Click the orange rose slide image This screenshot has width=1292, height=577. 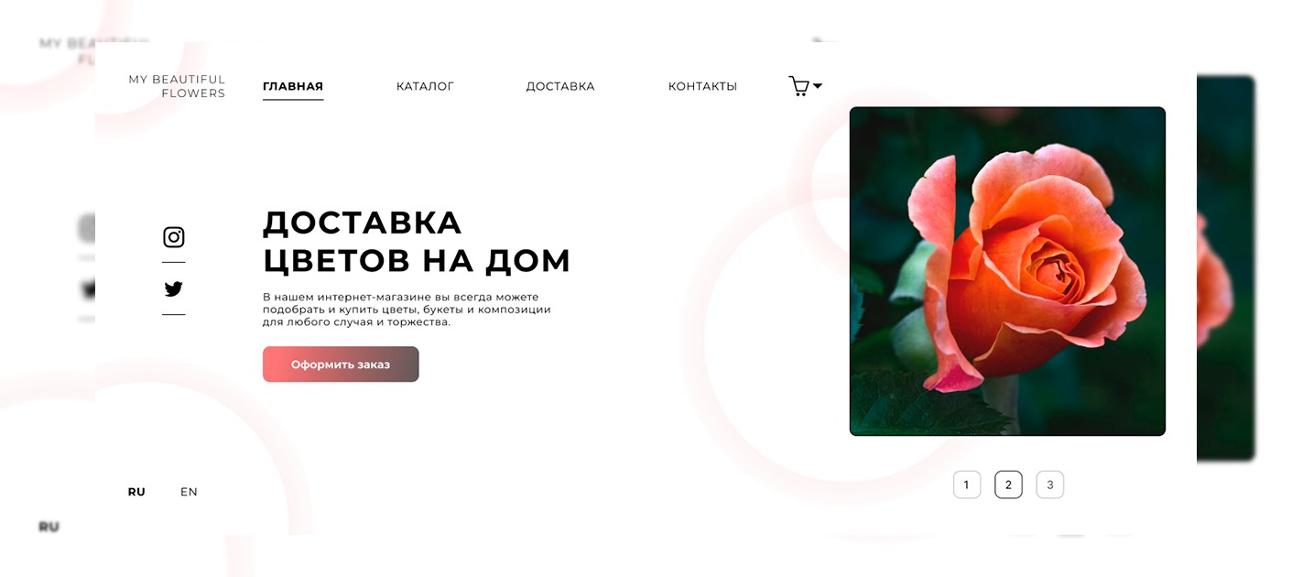point(1007,271)
